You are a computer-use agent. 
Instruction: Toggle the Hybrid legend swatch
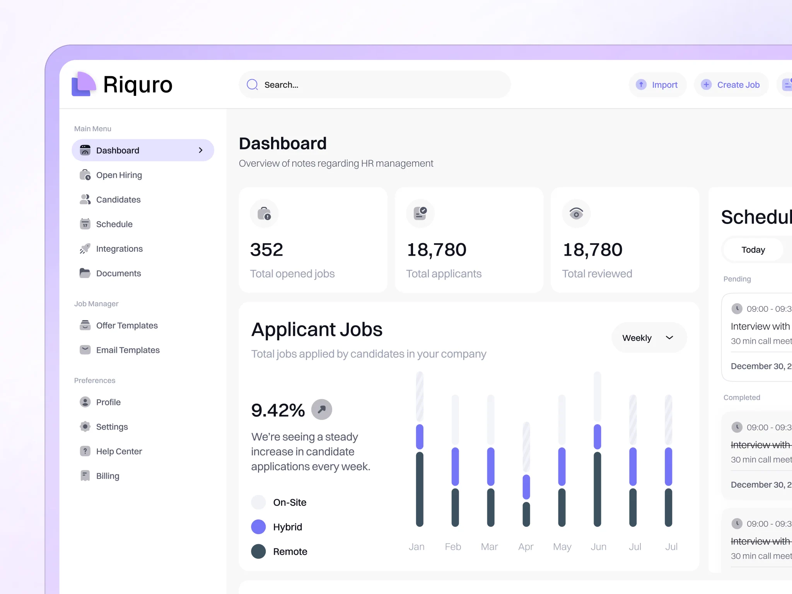click(258, 527)
